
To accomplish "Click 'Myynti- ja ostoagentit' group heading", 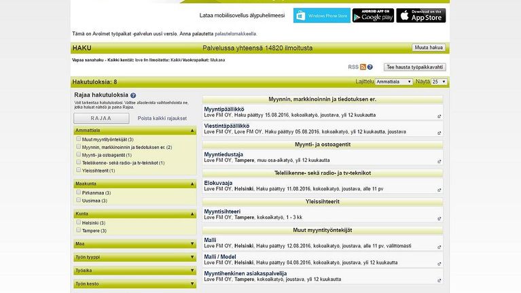I will click(x=322, y=145).
